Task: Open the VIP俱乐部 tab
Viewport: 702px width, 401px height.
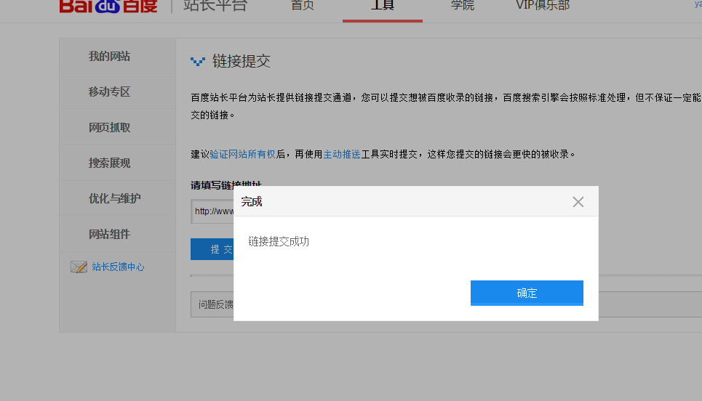Action: (x=542, y=6)
